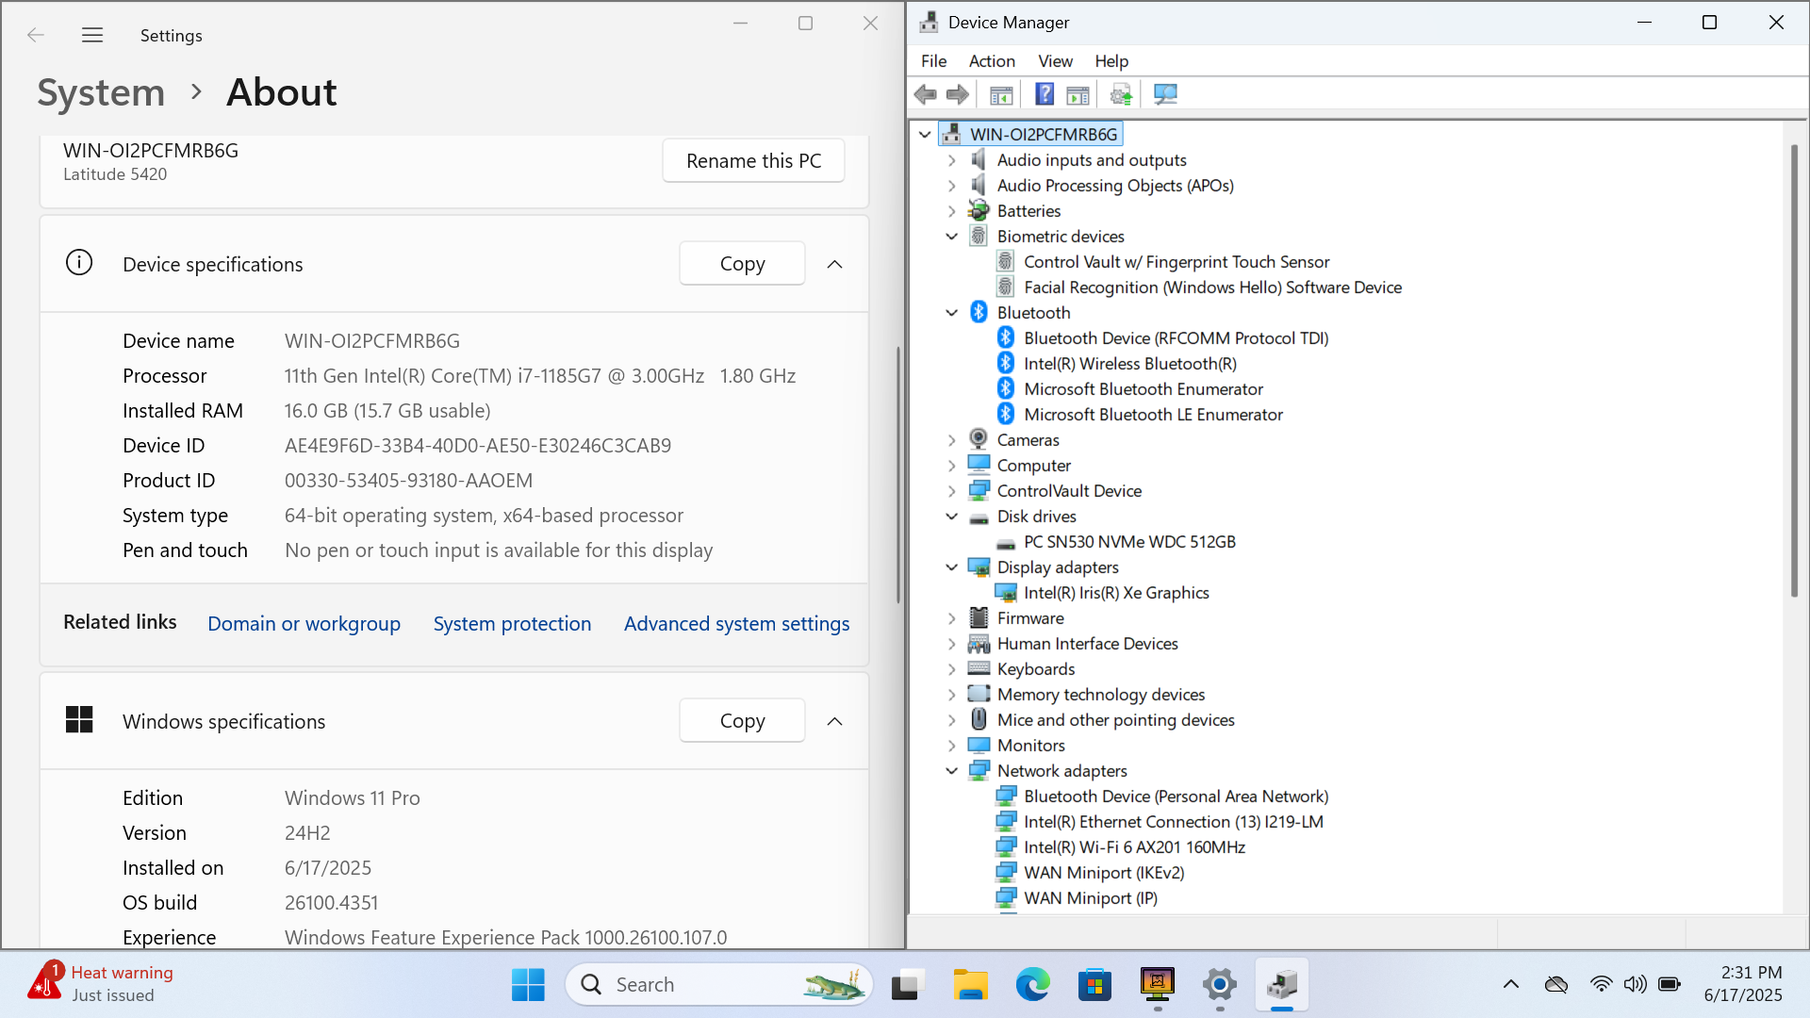1810x1018 pixels.
Task: Open the monitor-styled app on taskbar
Action: click(x=1157, y=985)
